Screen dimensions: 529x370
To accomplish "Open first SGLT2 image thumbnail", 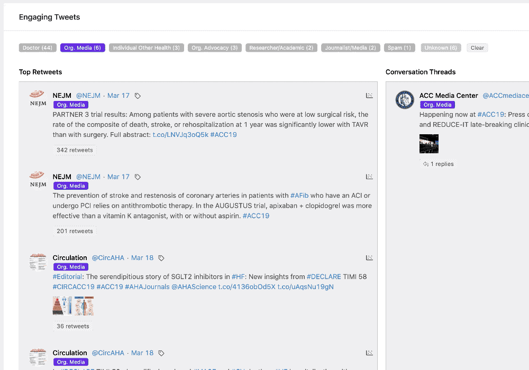I will [62, 306].
